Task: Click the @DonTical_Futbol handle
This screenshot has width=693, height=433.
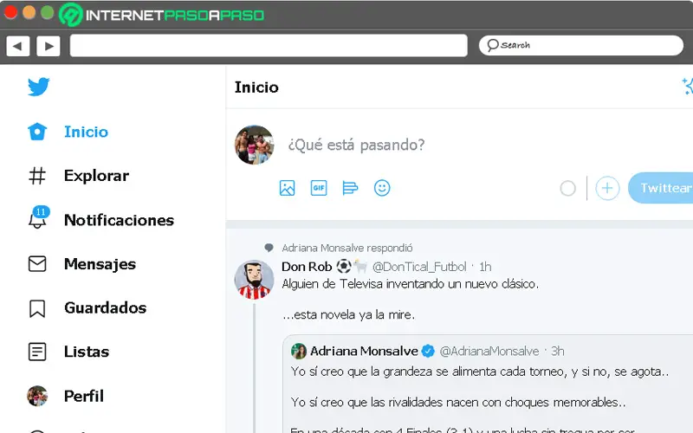Action: [419, 267]
